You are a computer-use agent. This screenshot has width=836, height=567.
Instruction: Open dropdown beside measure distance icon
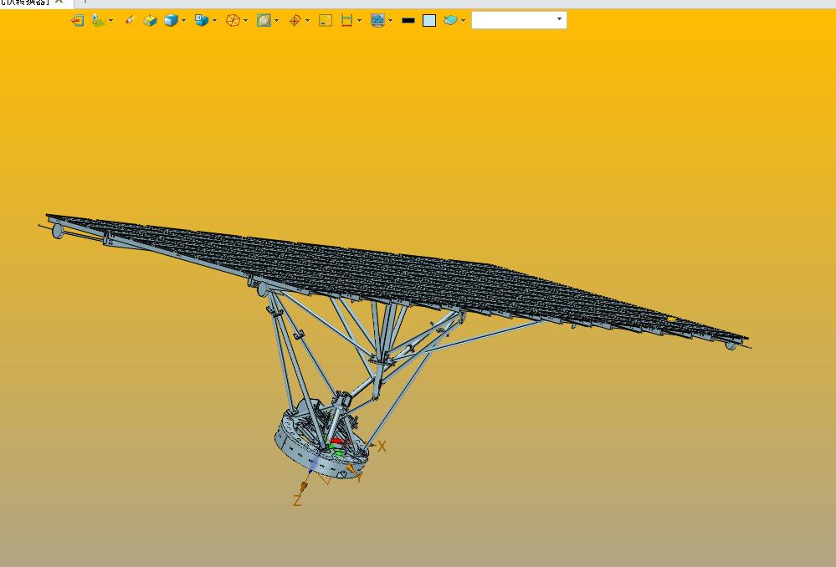pyautogui.click(x=359, y=20)
